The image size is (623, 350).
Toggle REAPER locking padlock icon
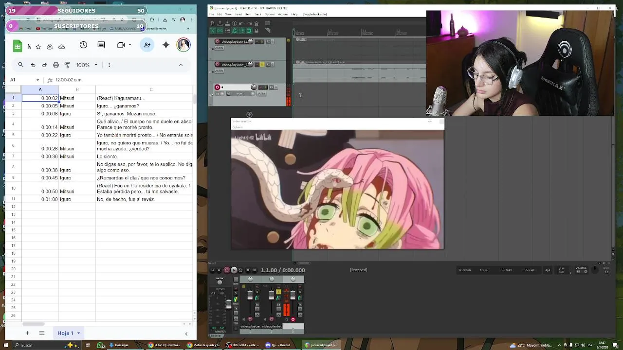(257, 31)
